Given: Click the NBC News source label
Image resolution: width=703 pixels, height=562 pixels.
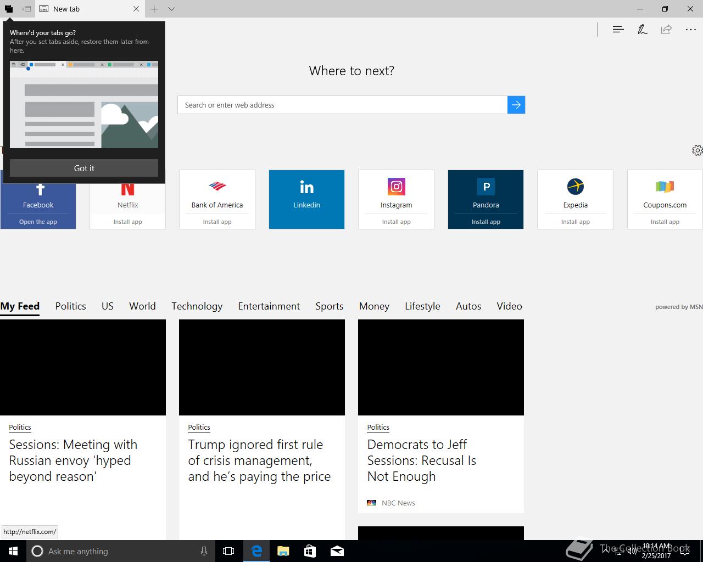Looking at the screenshot, I should click(398, 503).
